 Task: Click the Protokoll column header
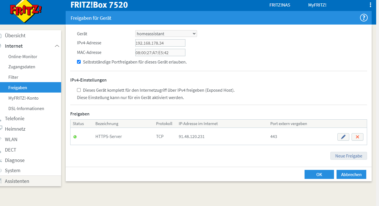point(164,124)
